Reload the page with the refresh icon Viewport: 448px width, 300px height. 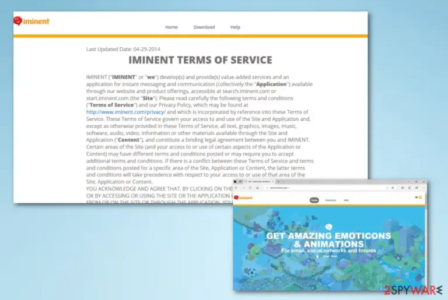coord(250,188)
